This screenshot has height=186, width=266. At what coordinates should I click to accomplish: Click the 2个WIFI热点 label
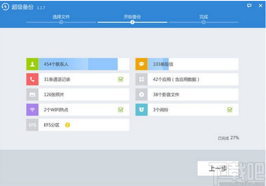(x=56, y=110)
